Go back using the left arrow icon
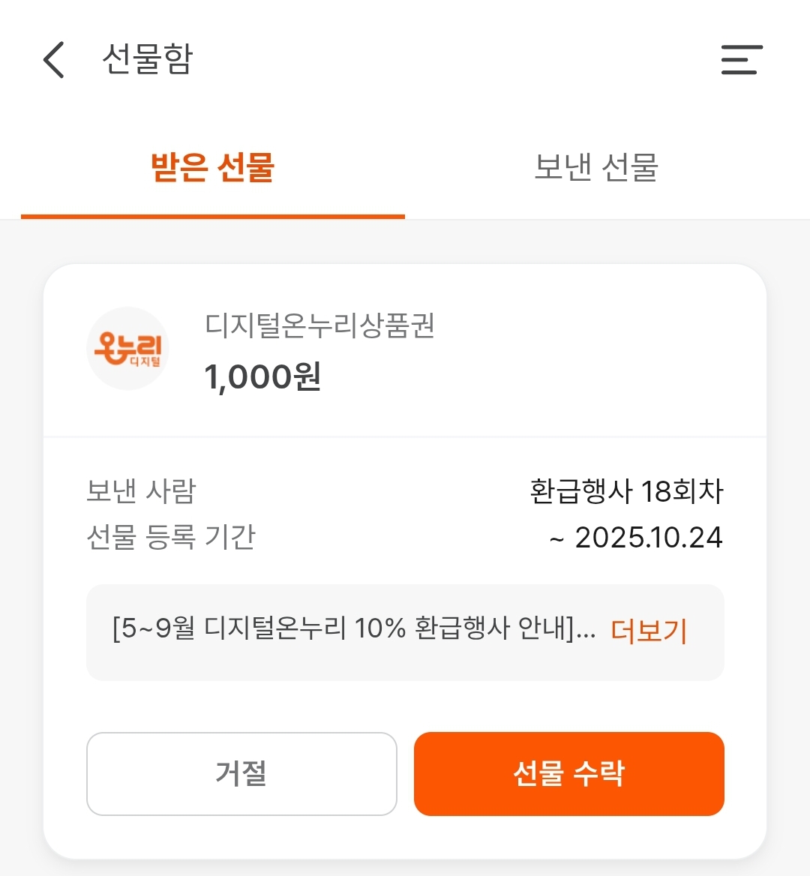Image resolution: width=810 pixels, height=876 pixels. click(x=54, y=59)
